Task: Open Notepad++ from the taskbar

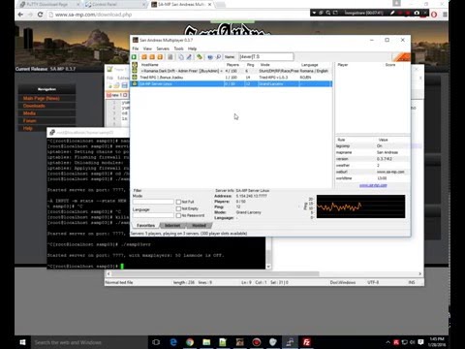Action: click(x=223, y=342)
